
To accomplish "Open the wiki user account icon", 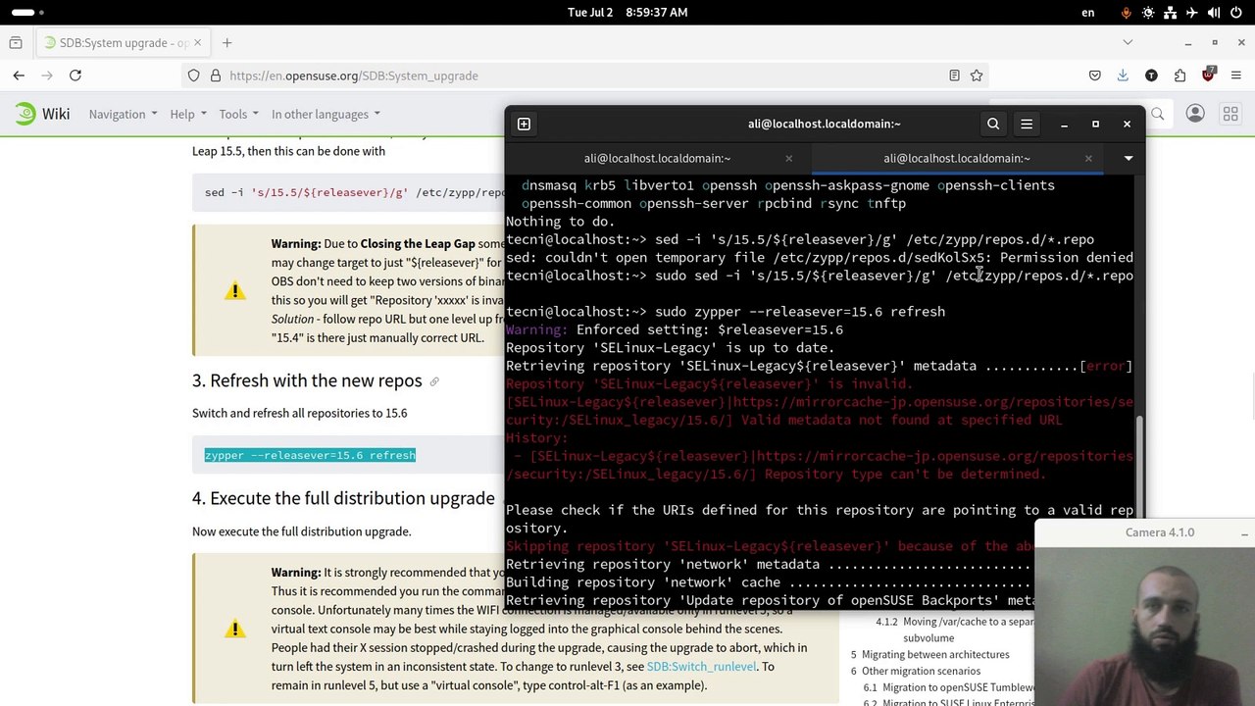I will tap(1194, 114).
